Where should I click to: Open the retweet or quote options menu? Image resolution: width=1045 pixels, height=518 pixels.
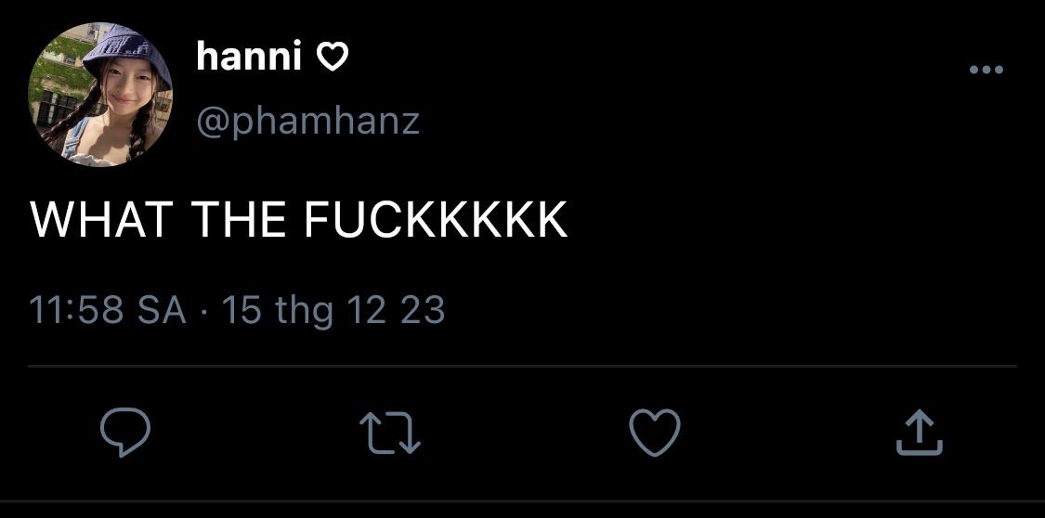pos(390,433)
